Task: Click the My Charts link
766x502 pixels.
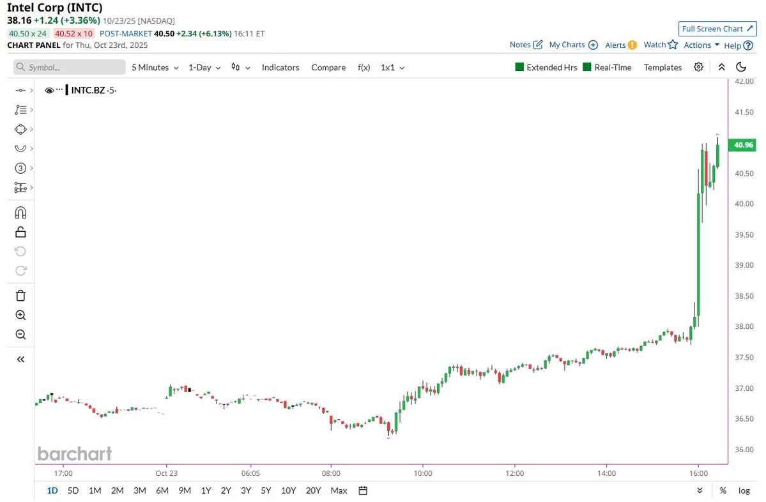Action: (x=567, y=45)
